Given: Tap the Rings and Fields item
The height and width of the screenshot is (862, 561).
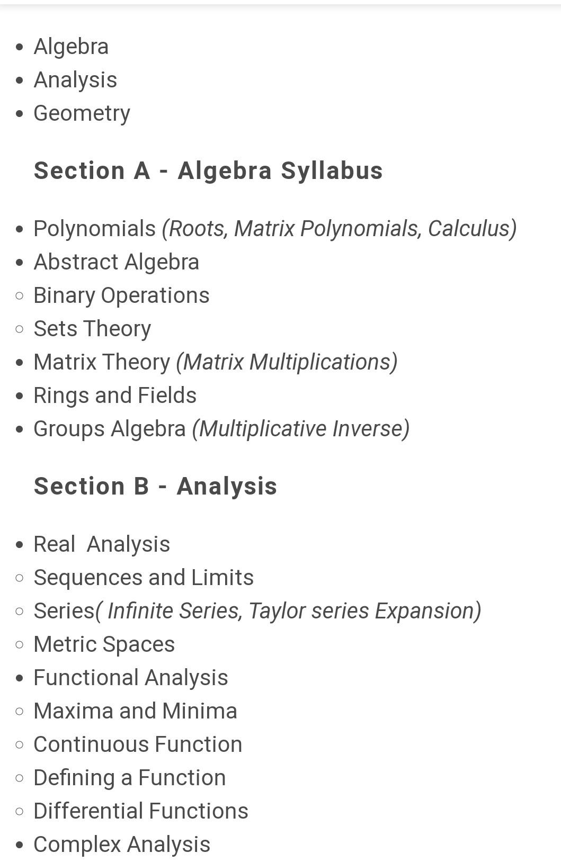Looking at the screenshot, I should (115, 396).
